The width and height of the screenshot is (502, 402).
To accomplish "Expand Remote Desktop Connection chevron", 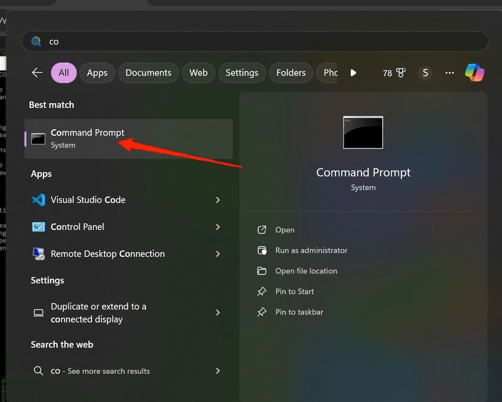I will pos(218,253).
